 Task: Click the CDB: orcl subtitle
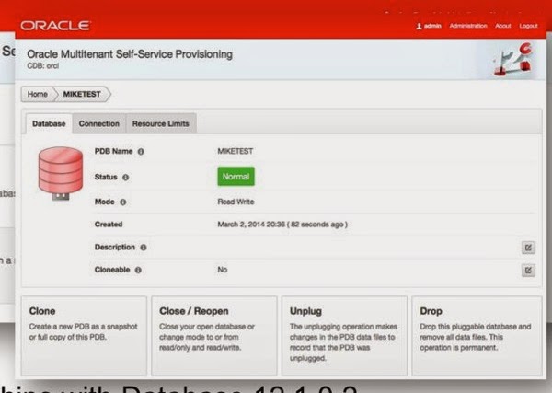pos(42,66)
